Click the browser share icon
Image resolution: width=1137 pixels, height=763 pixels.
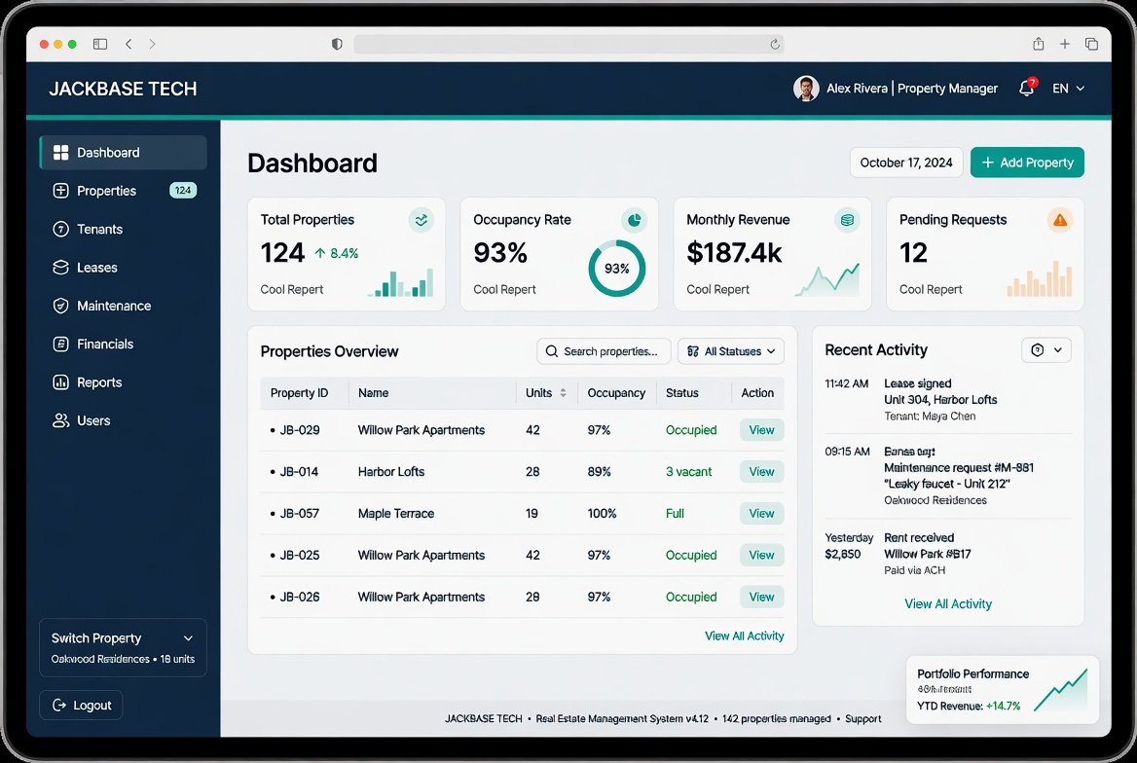tap(1039, 44)
